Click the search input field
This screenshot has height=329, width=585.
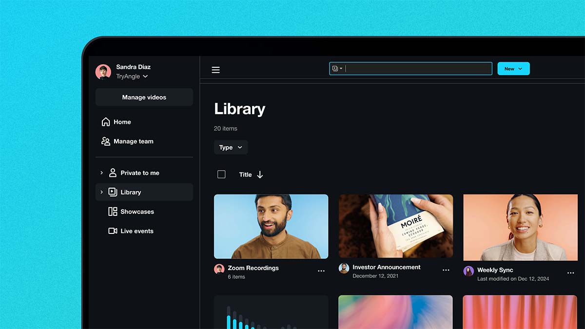(410, 69)
